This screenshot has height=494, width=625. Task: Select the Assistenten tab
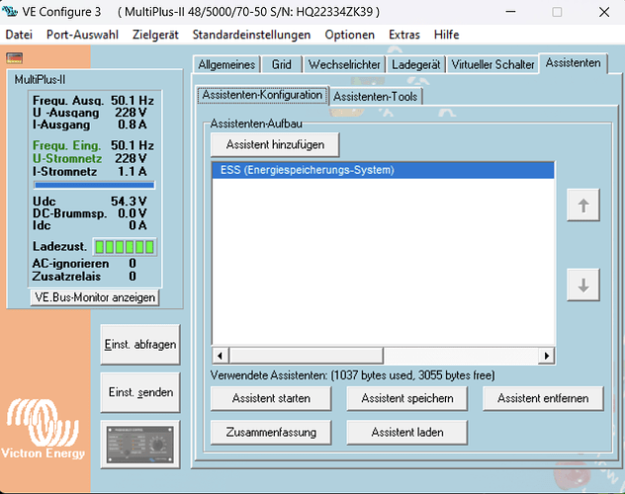574,63
